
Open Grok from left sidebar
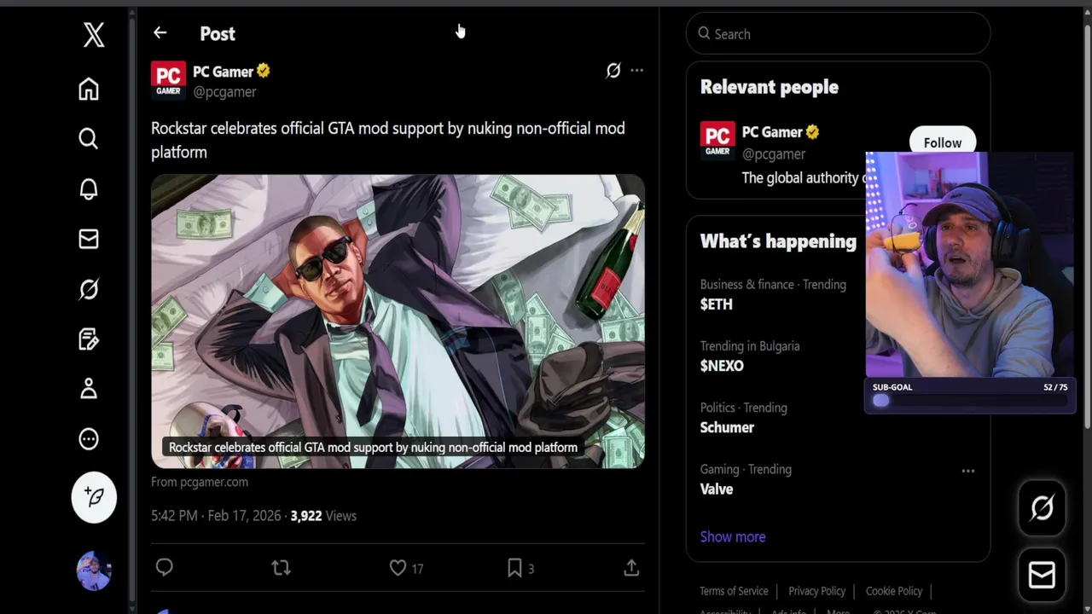coord(89,290)
